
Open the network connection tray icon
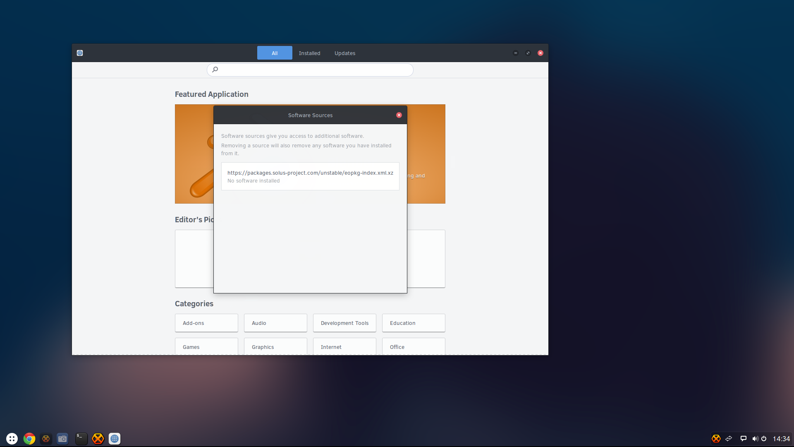[729, 439]
